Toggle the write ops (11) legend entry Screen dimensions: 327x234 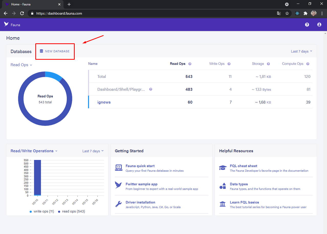(42, 211)
